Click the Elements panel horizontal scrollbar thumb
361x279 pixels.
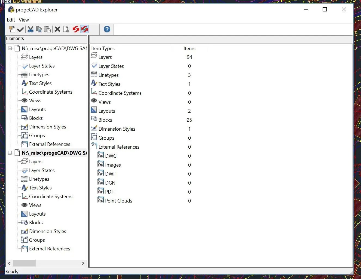pyautogui.click(x=24, y=263)
